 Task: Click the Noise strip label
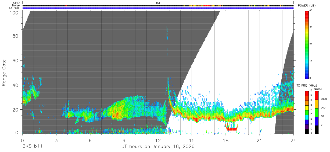tap(16, 5)
